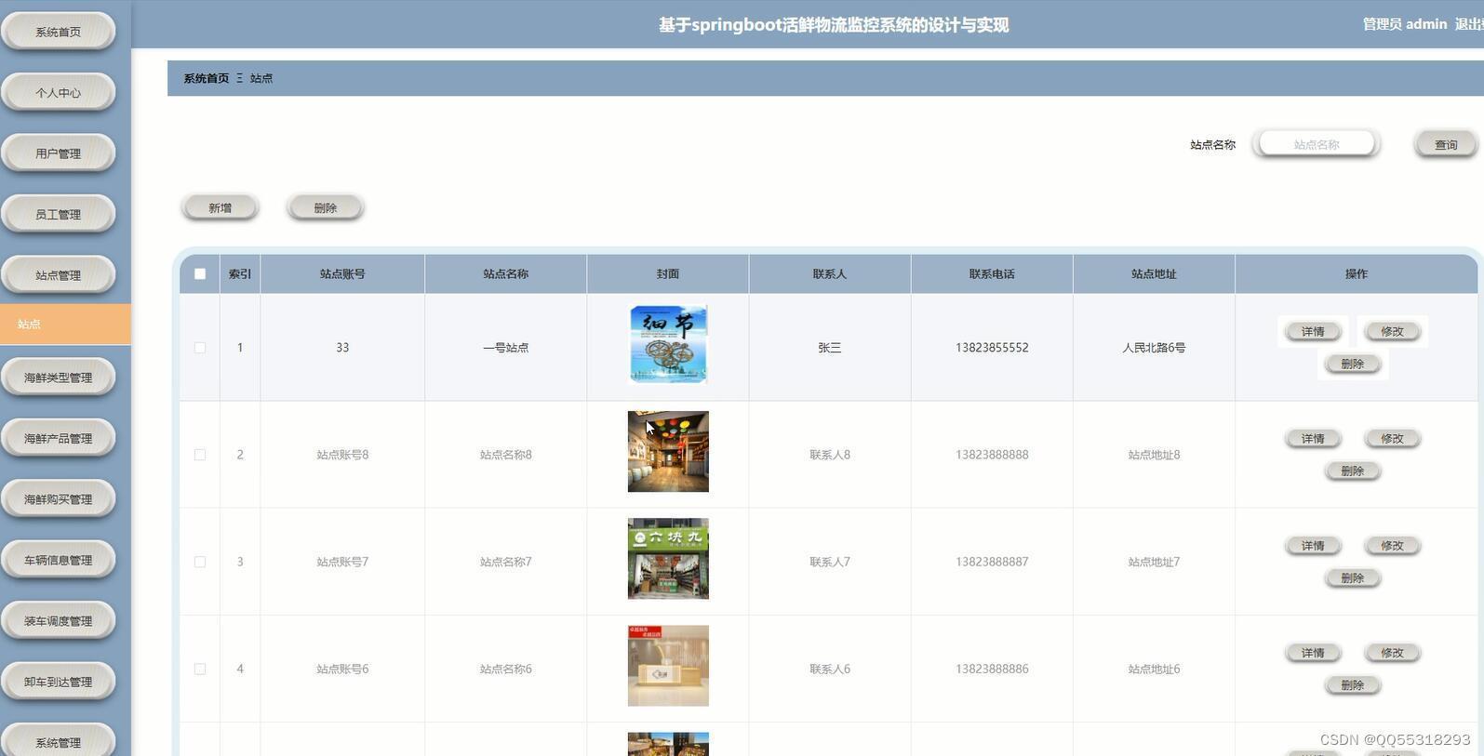
Task: Click the 联系人8 cell
Action: pos(829,455)
